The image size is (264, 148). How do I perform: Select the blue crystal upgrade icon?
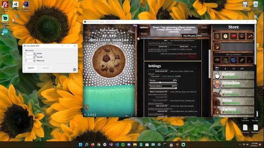pos(234,60)
